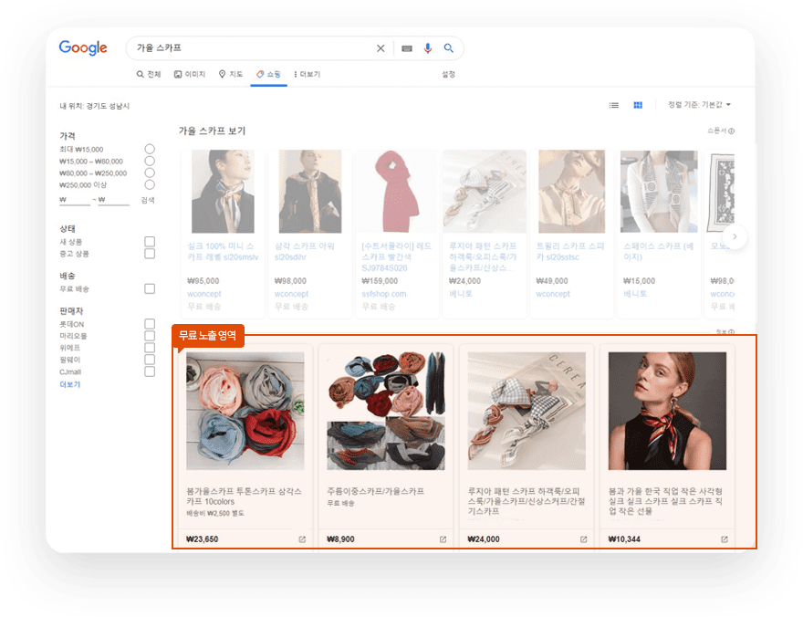The image size is (803, 617).
Task: Open external link icon for ₩8,900 item
Action: pos(443,539)
